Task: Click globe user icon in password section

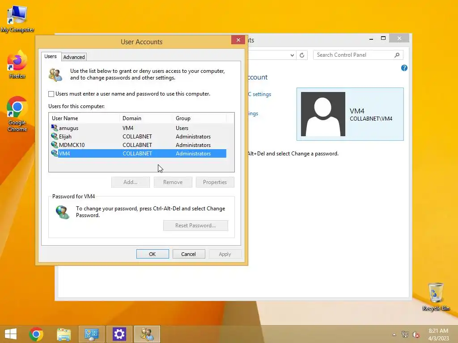Action: [63, 212]
